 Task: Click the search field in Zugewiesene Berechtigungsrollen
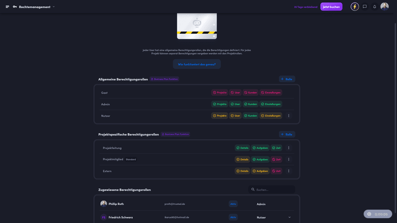pos(274,189)
